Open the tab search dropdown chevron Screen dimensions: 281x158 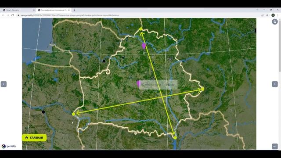click(x=257, y=10)
